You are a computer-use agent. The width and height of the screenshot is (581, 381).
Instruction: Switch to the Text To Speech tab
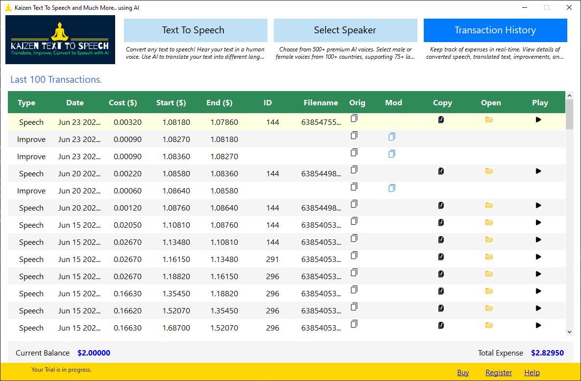point(195,30)
